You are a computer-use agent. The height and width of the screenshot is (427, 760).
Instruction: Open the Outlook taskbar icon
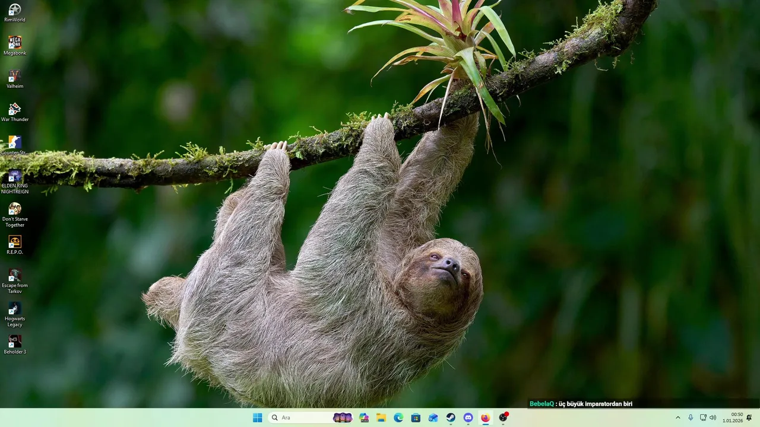(433, 418)
